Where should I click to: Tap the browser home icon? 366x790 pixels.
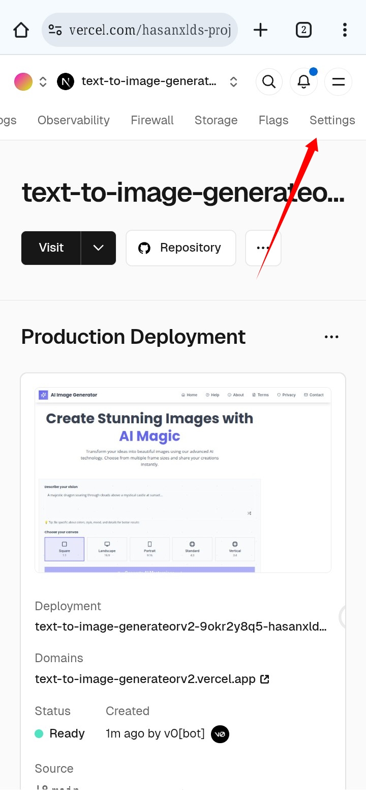click(21, 30)
